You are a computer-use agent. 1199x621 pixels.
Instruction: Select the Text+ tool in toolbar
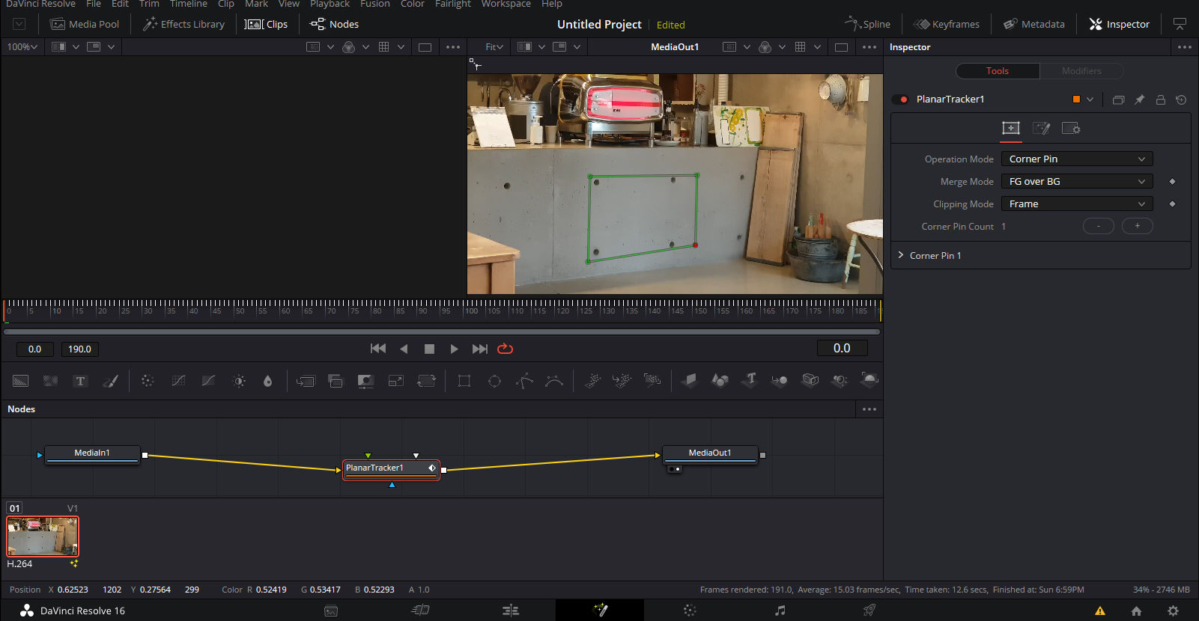click(80, 381)
